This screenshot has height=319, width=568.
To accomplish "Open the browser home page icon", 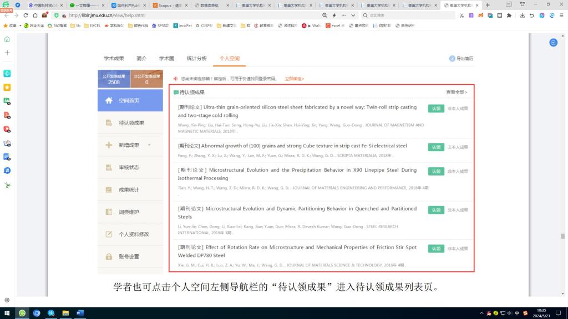I will (35, 16).
